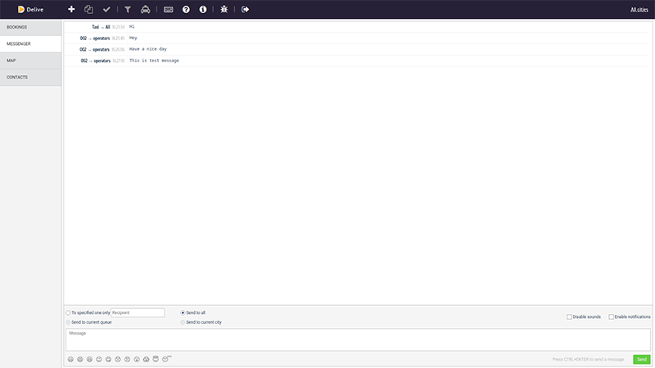Screen dimensions: 655x368
Task: Click the Delive logo
Action: coord(30,9)
